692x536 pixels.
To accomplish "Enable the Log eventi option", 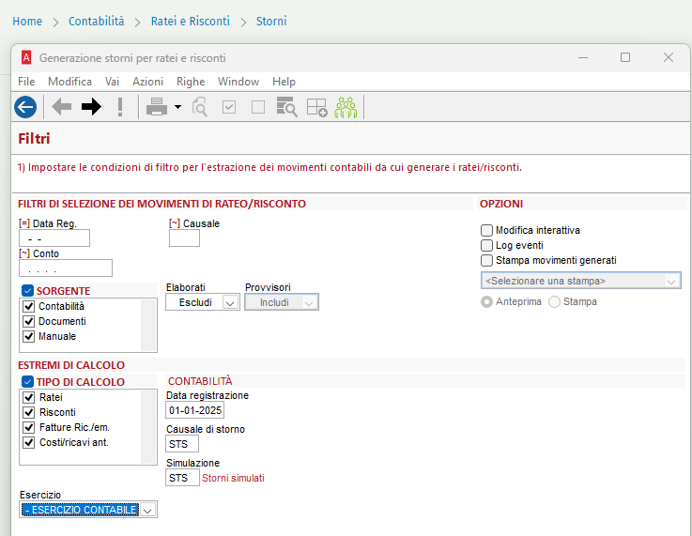I will coord(486,245).
